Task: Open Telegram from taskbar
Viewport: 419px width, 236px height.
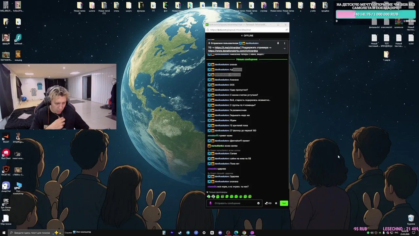Action: coord(188,233)
